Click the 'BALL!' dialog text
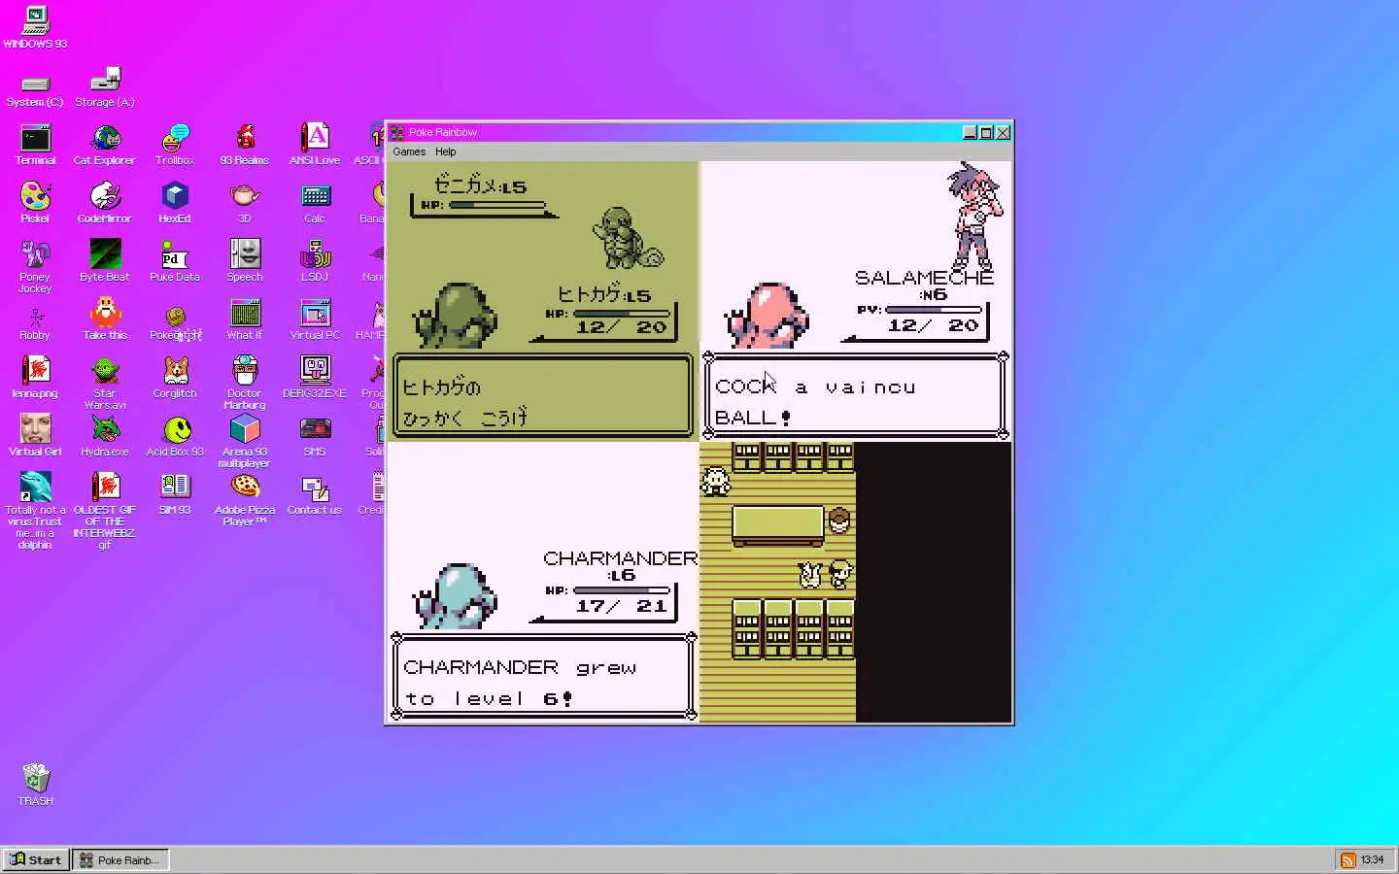The image size is (1399, 874). (x=753, y=418)
